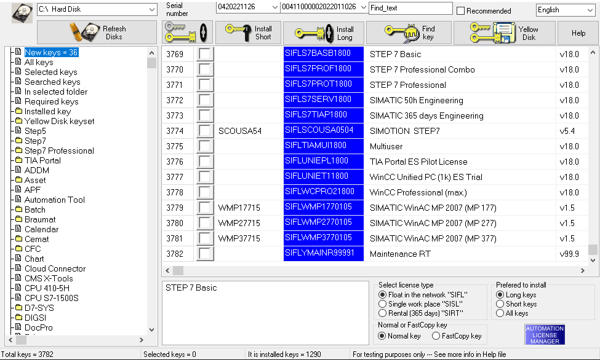Viewport: 600px width, 360px height.
Task: Click the Find key button
Action: click(x=409, y=33)
